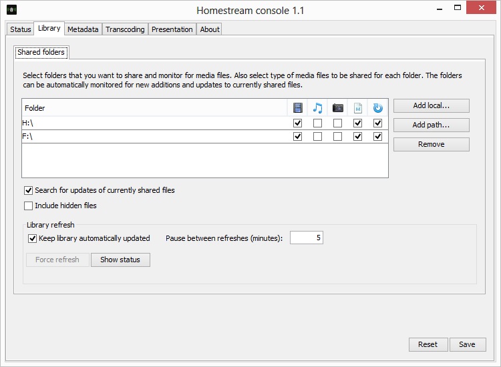Image resolution: width=501 pixels, height=367 pixels.
Task: Toggle monitoring checkbox for F:\ folder
Action: [x=377, y=137]
